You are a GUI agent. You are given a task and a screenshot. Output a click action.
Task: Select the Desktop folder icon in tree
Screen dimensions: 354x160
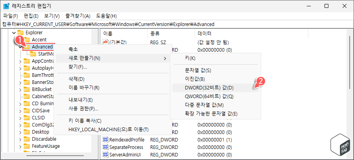[27, 132]
